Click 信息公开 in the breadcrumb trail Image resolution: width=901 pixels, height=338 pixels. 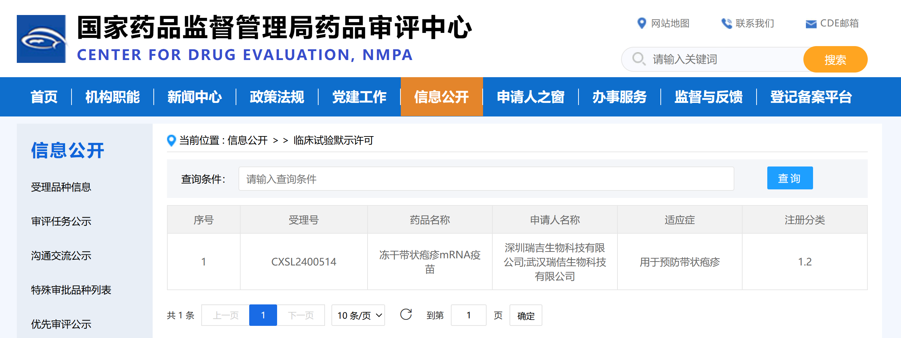click(x=247, y=140)
